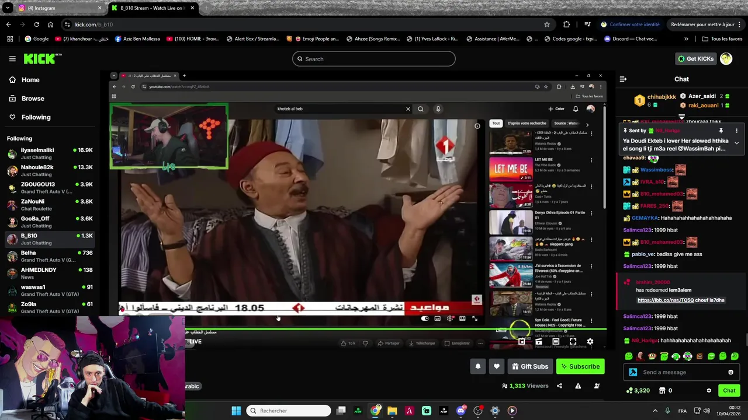Viewport: 748px width, 420px height.
Task: Subscribe to the B_B10 channel
Action: 580,366
